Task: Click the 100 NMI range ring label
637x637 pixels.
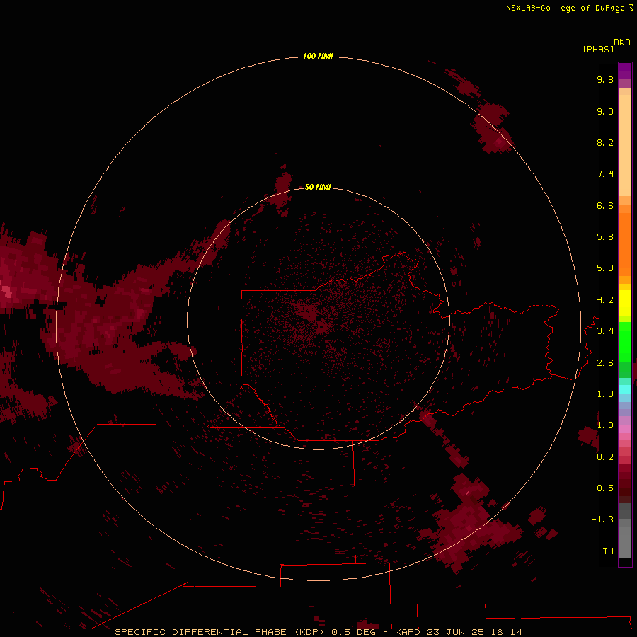Action: (318, 56)
